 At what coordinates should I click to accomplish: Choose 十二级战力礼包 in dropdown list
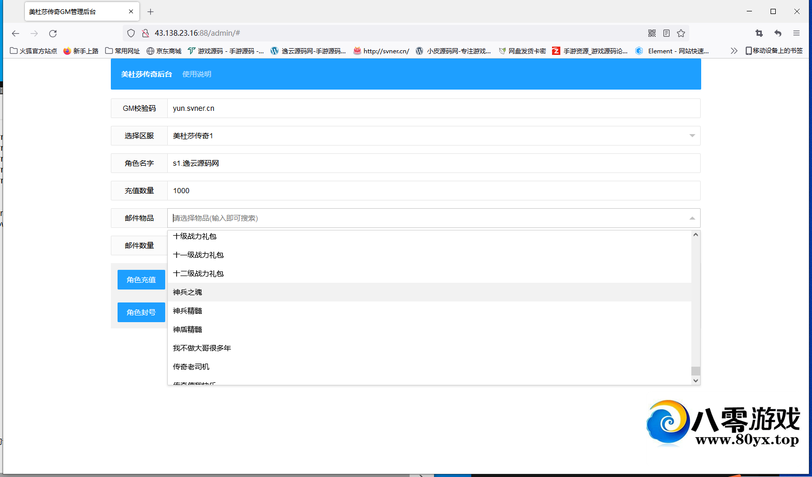[x=198, y=273]
